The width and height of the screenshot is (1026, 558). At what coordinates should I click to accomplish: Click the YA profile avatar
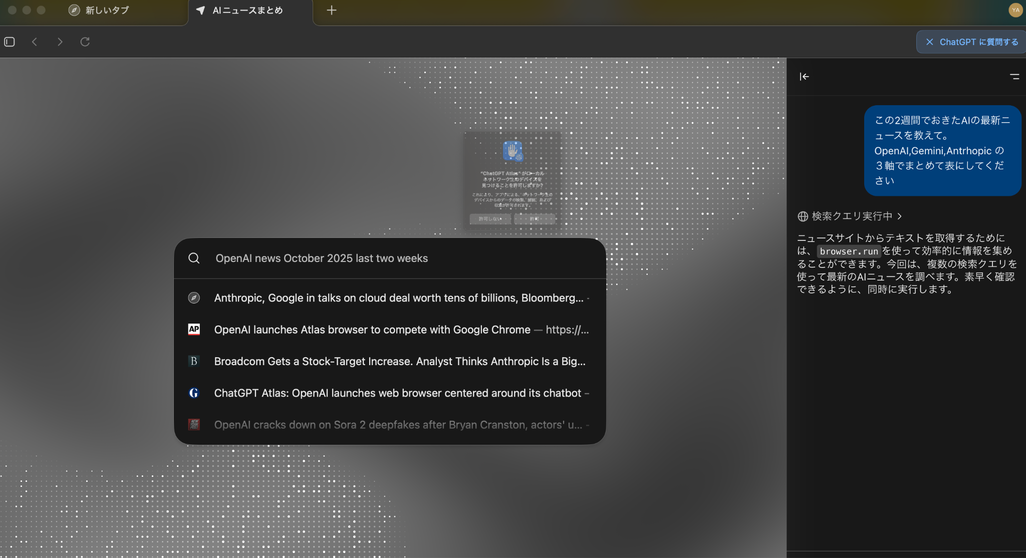pyautogui.click(x=1015, y=10)
